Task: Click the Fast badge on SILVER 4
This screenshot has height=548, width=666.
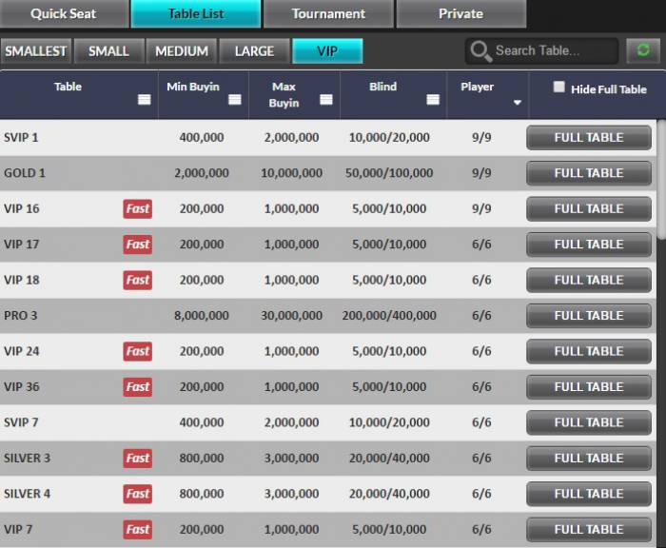Action: click(x=138, y=494)
